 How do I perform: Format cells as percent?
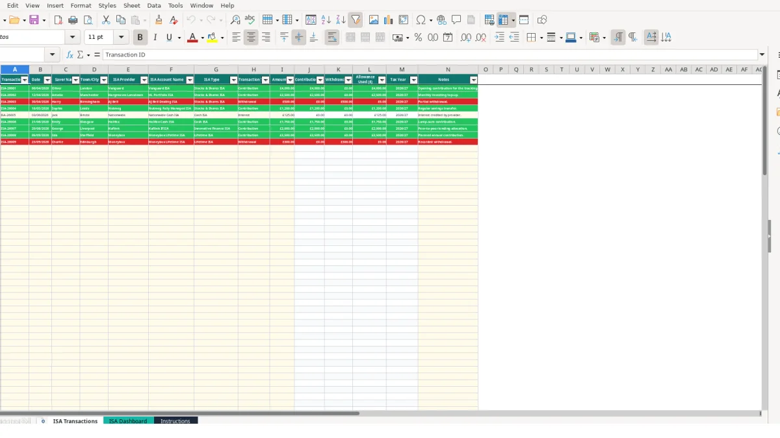coord(418,38)
